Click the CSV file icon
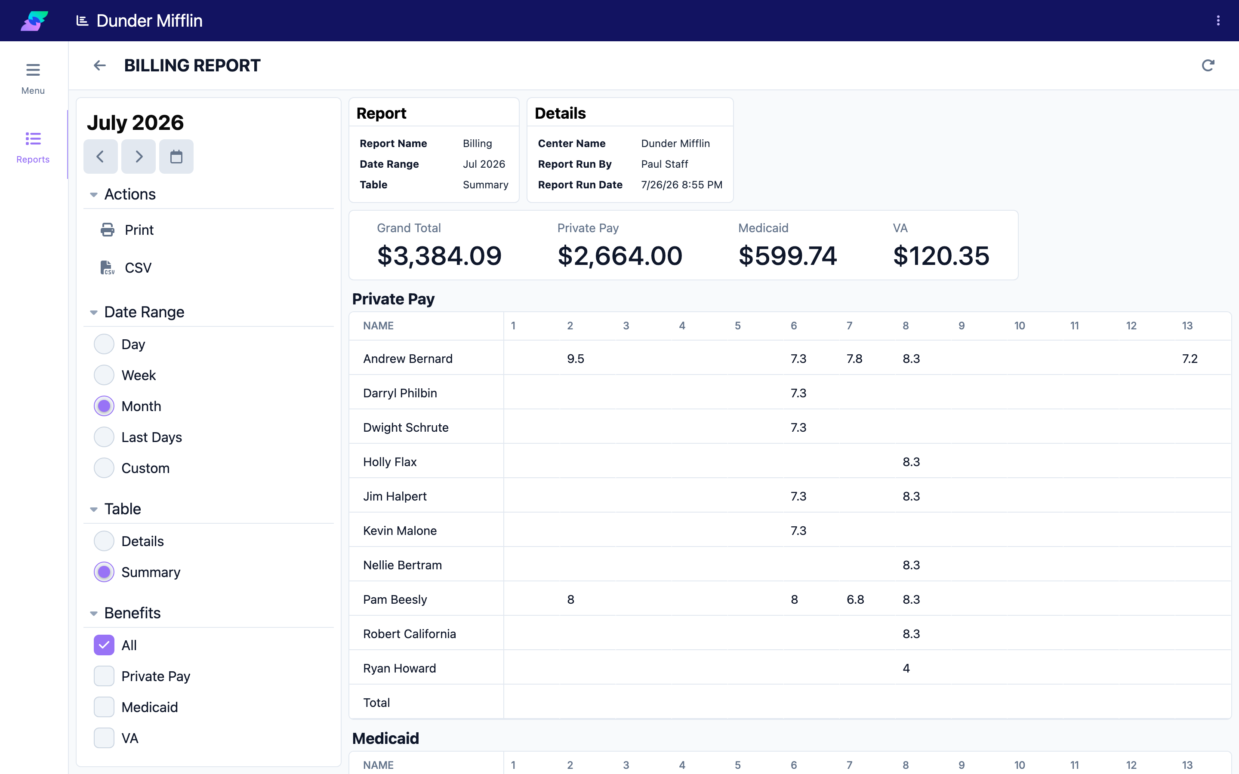1239x774 pixels. (x=107, y=268)
